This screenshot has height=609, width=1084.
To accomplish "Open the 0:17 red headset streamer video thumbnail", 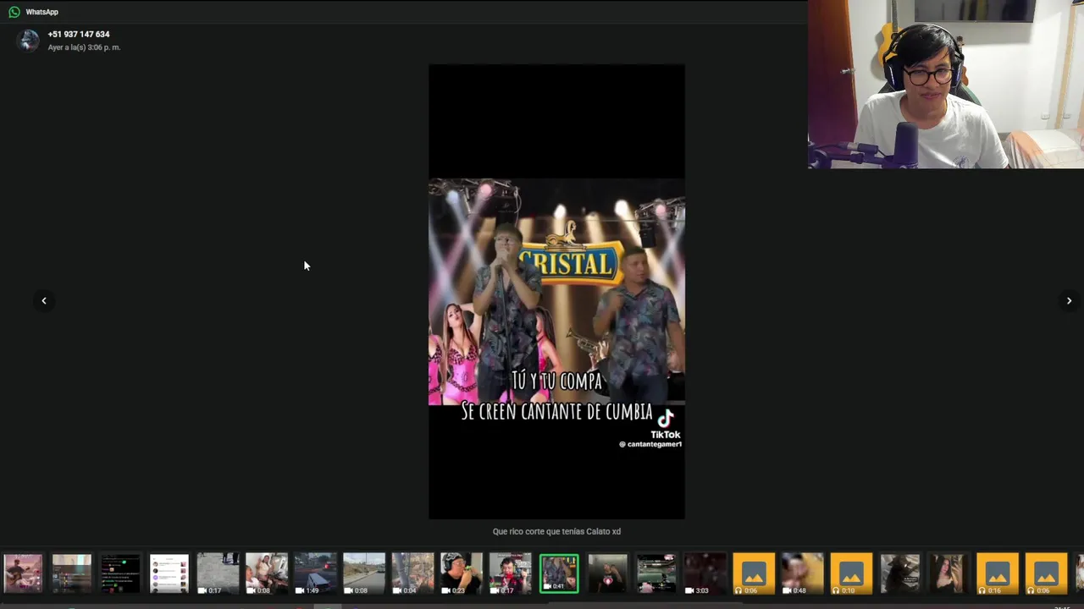I will pyautogui.click(x=510, y=573).
